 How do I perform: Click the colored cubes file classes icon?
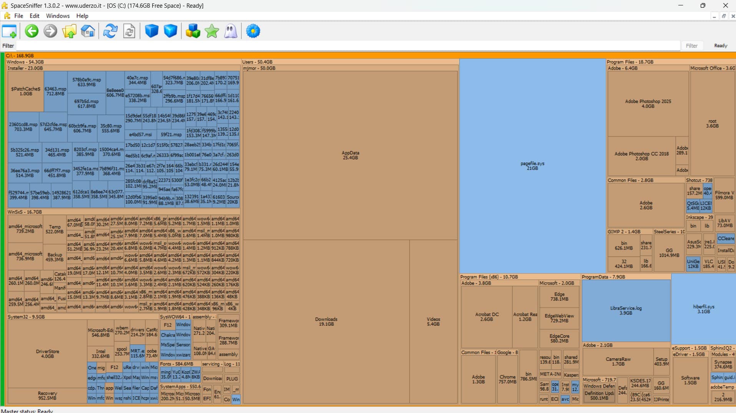tap(193, 31)
